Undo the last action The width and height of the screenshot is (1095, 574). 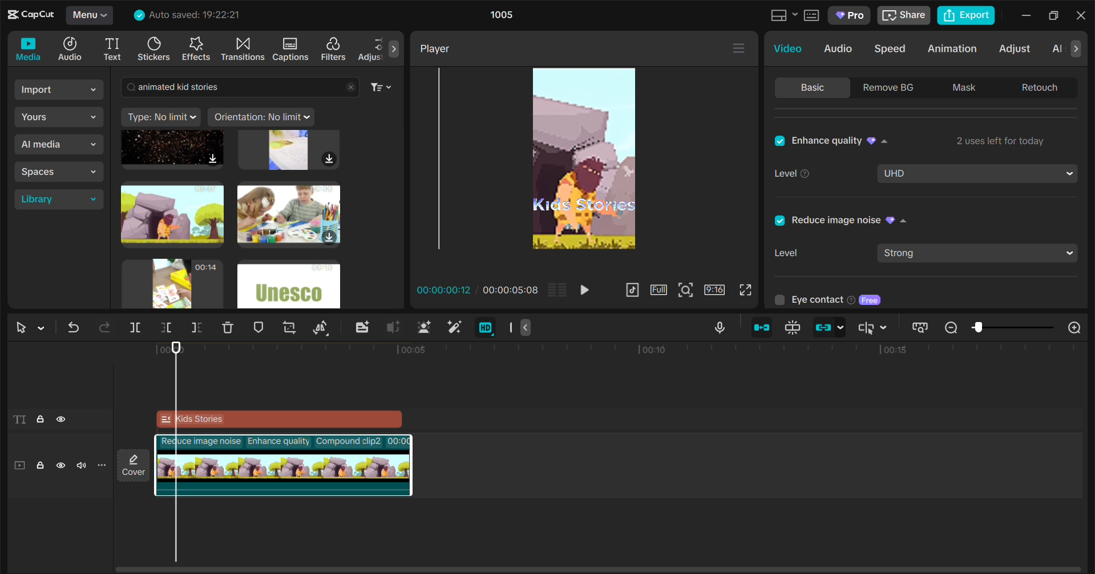[x=74, y=327]
